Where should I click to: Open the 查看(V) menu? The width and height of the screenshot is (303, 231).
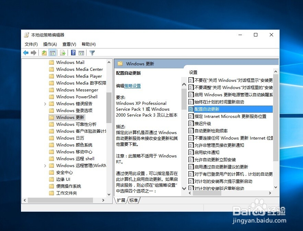pos(69,44)
